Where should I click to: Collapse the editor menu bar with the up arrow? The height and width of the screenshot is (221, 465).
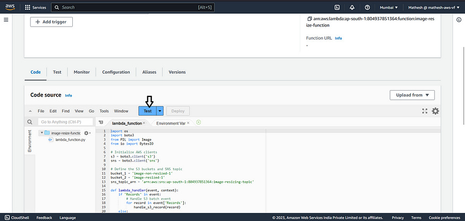30,111
